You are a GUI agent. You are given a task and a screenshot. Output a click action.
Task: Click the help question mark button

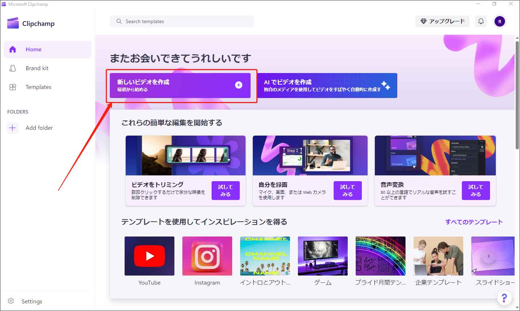coord(504,298)
